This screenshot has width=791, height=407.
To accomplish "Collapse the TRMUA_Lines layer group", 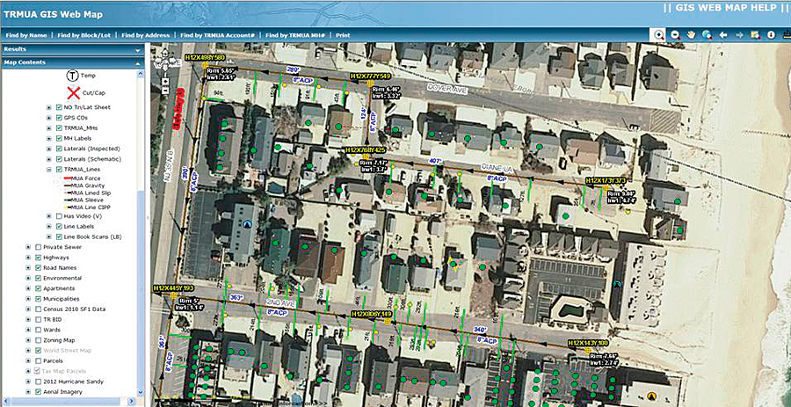I will (49, 170).
